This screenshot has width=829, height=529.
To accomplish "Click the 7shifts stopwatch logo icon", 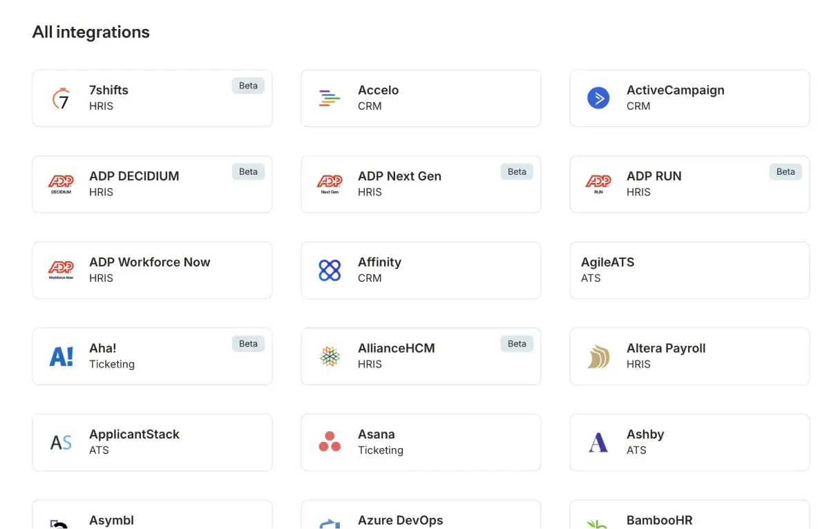I will click(x=61, y=98).
